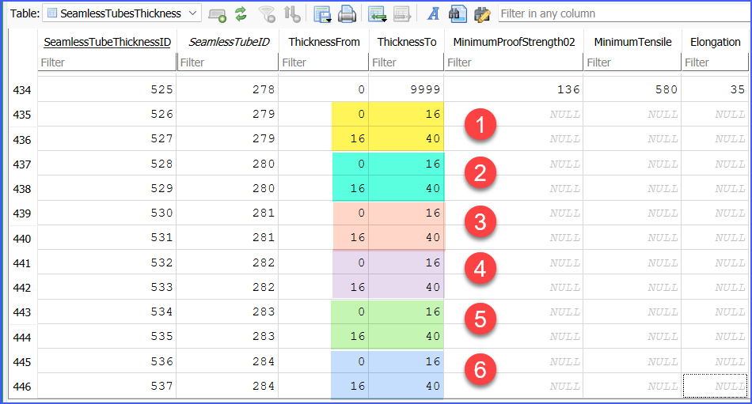Screen dimensions: 752x404
Task: Open the font format icon with letter A
Action: (x=434, y=14)
